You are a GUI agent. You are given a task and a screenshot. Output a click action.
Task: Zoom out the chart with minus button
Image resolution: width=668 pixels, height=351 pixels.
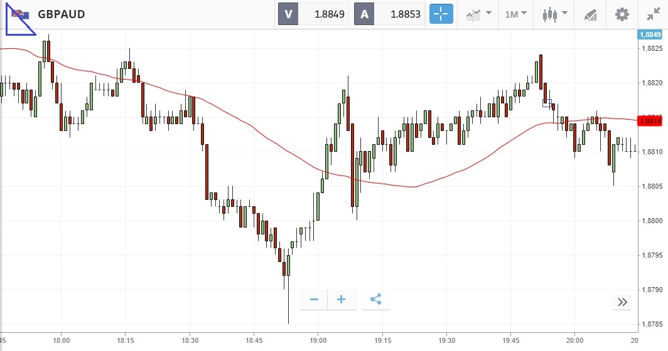tap(314, 300)
